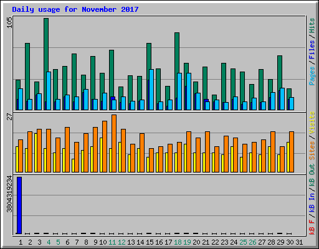This screenshot has width=319, height=249.
Task: Click the "3804319234" y-axis label
Action: (x=9, y=194)
